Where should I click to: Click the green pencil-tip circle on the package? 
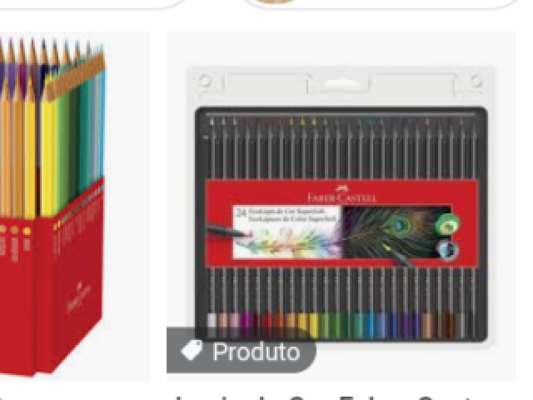click(448, 224)
